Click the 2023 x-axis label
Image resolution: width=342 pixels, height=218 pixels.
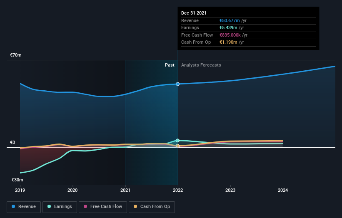click(230, 190)
